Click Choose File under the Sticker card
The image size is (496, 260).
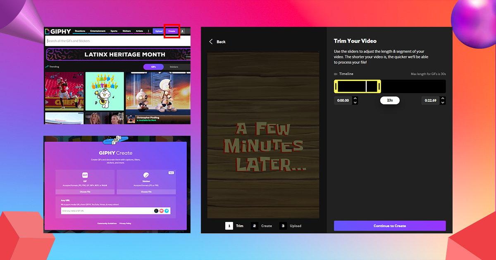pos(146,192)
